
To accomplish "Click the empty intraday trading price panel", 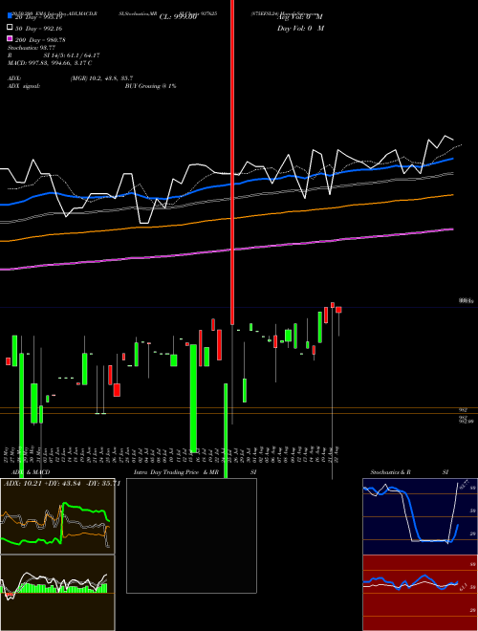I will pyautogui.click(x=191, y=535).
